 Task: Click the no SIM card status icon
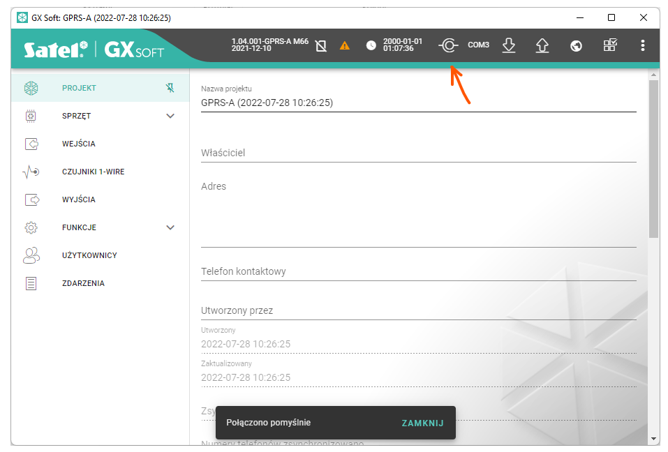(x=321, y=46)
